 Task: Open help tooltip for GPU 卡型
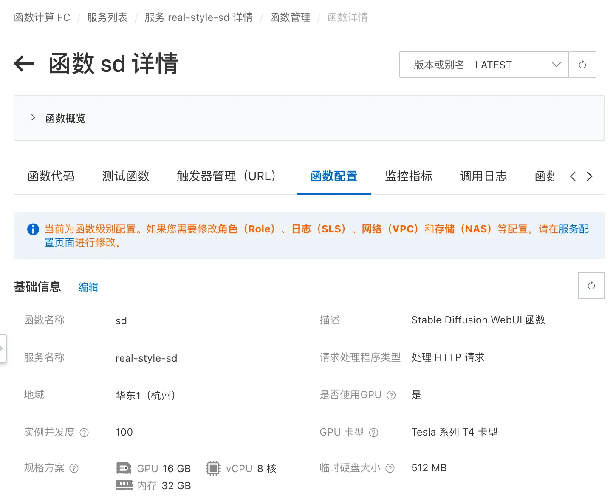point(373,433)
